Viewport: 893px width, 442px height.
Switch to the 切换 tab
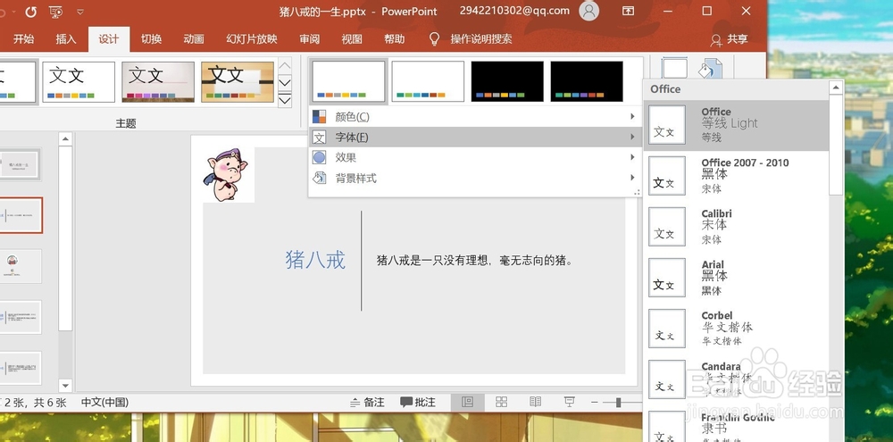click(151, 38)
